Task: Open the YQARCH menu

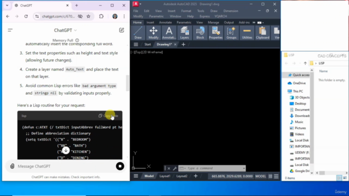Action: point(221,16)
